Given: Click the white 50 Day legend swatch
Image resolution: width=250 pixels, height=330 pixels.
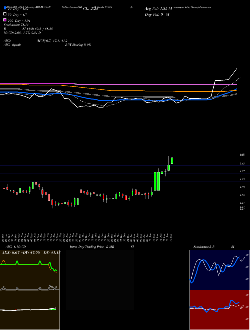Looking at the screenshot, I should coord(5,14).
